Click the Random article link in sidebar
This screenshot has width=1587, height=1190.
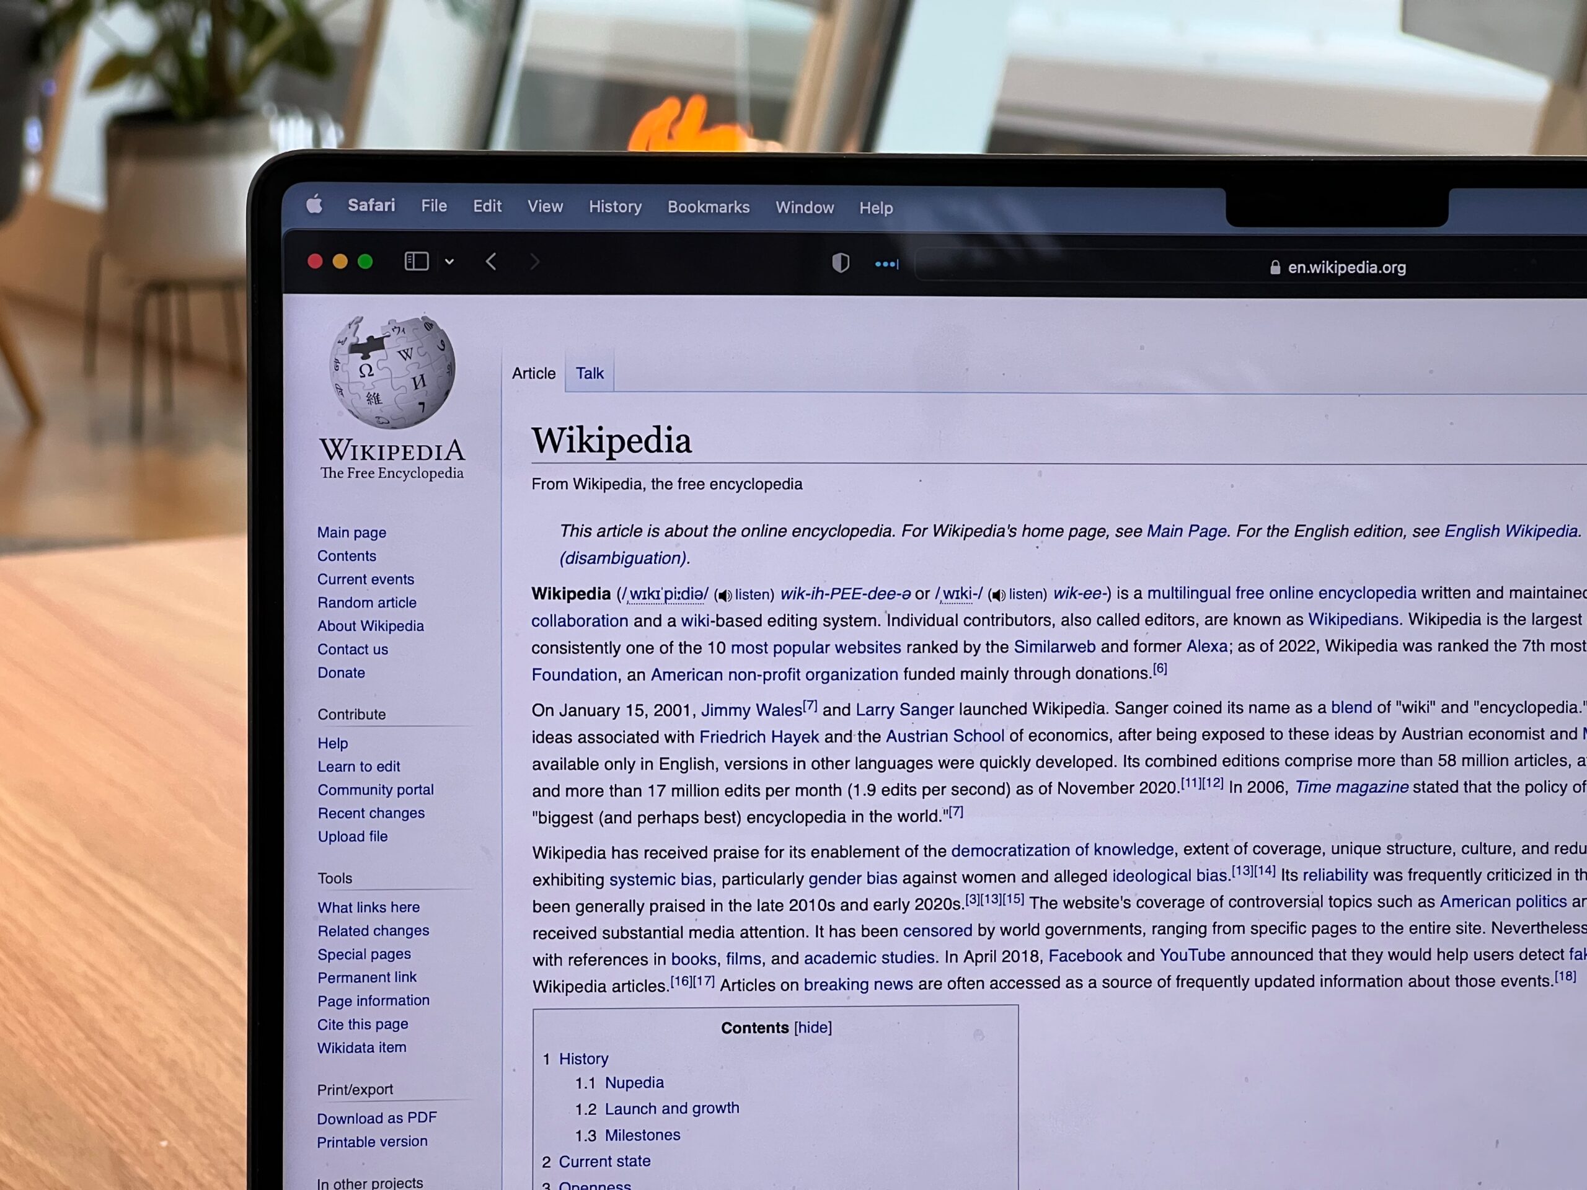point(368,602)
